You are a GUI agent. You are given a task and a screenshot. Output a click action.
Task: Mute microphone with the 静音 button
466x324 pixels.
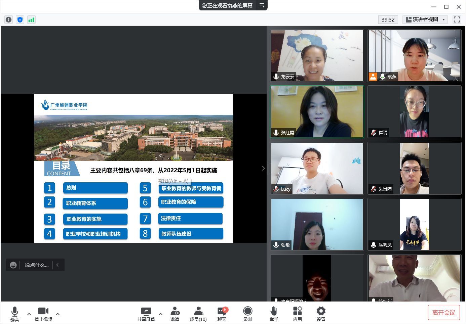coord(15,314)
